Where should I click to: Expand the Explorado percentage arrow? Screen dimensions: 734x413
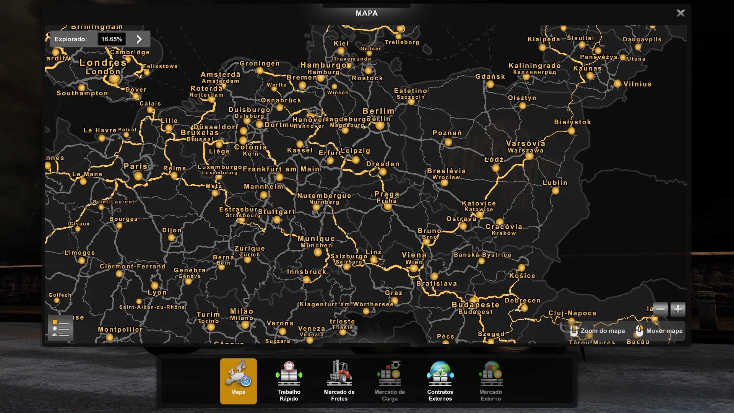pos(139,39)
